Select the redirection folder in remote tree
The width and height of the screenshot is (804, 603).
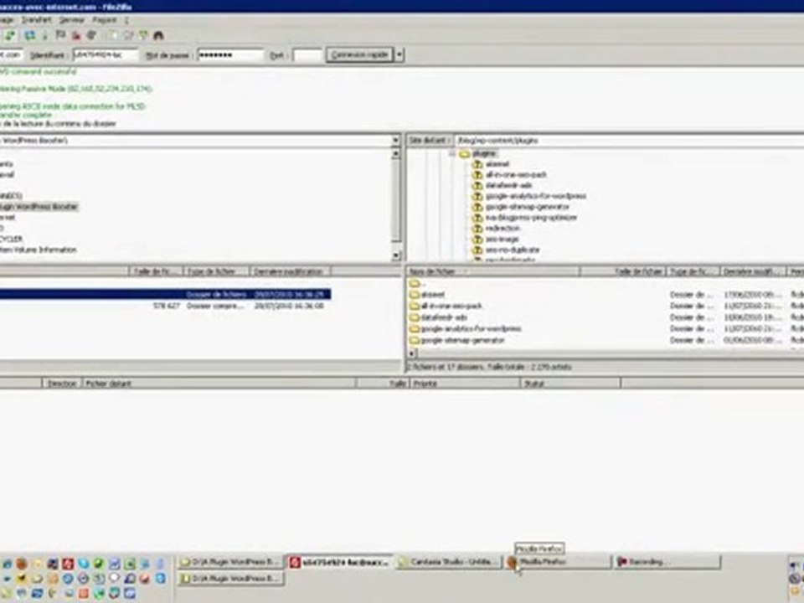pos(502,228)
